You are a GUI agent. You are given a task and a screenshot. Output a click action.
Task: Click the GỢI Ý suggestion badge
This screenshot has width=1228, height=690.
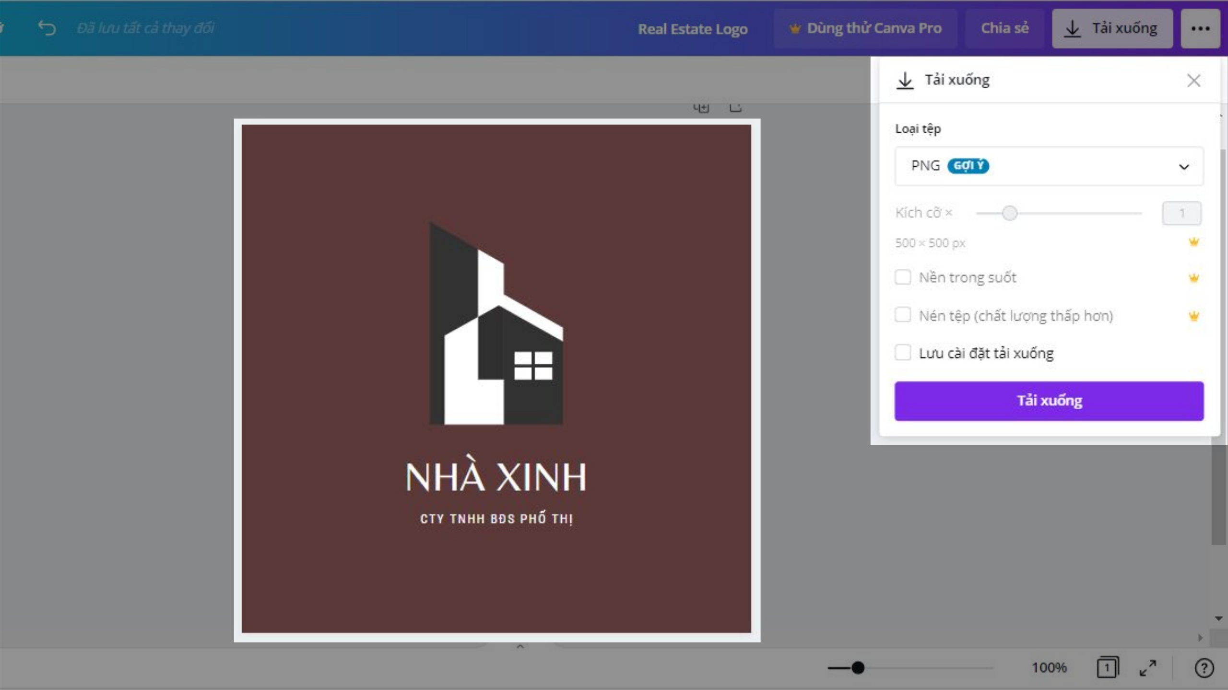point(968,165)
